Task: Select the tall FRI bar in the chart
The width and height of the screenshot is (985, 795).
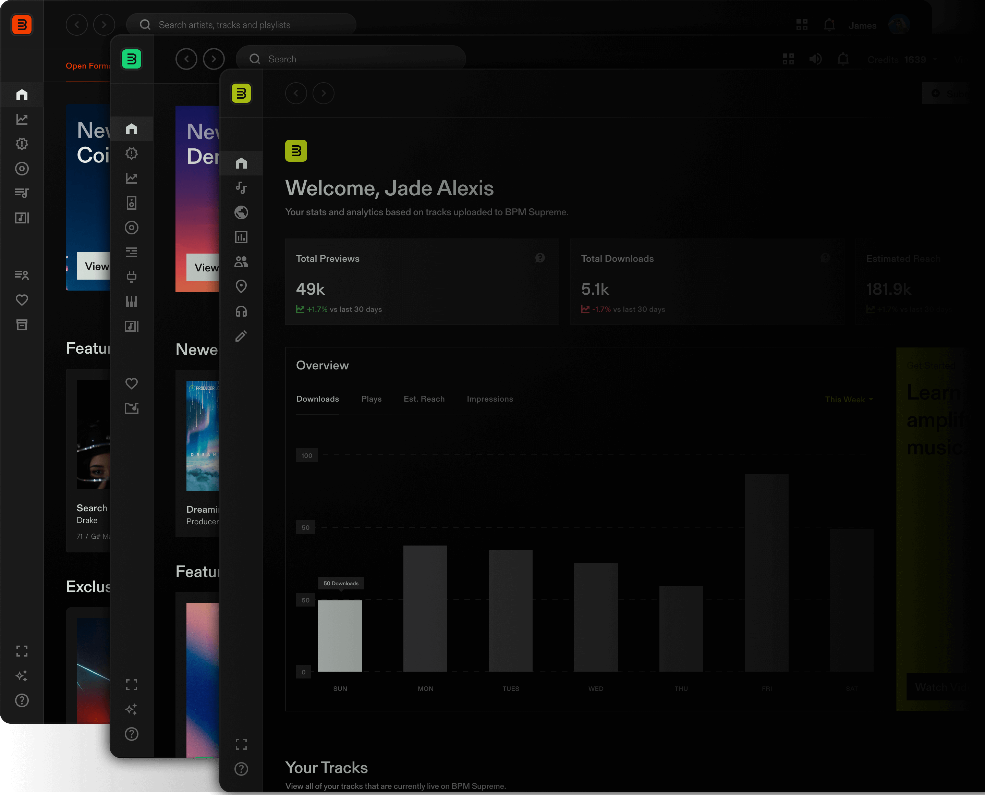Action: (x=767, y=573)
